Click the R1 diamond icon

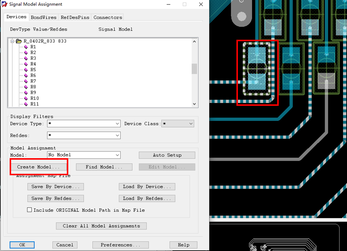tap(26, 47)
